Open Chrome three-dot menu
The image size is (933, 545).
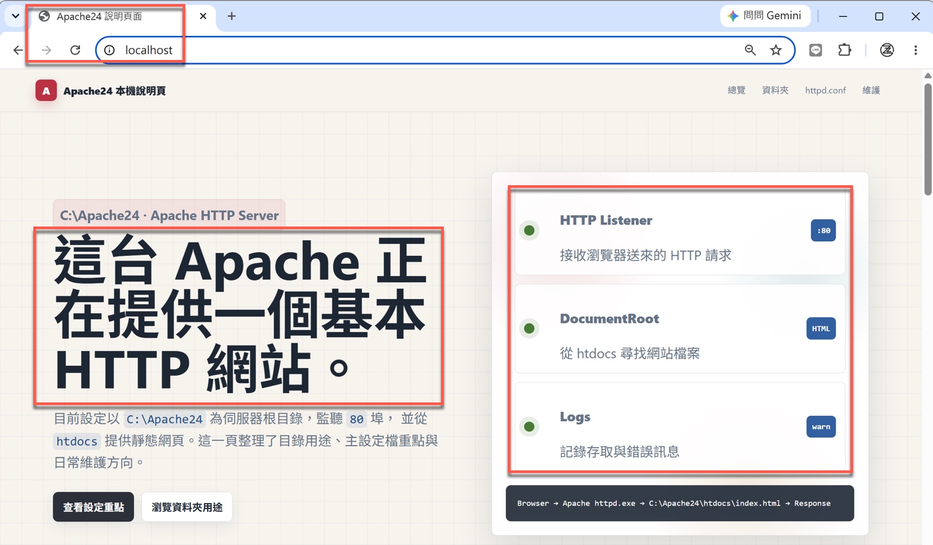(x=916, y=50)
